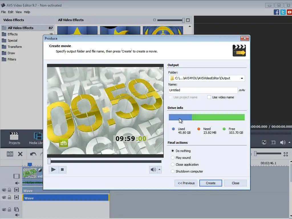Click the Undo arrow icon

(33, 154)
